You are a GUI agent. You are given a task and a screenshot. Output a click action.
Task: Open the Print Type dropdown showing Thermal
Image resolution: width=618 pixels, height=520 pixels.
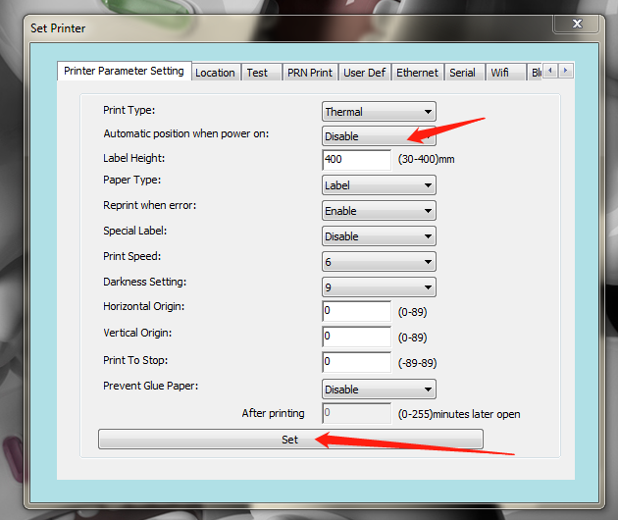379,112
